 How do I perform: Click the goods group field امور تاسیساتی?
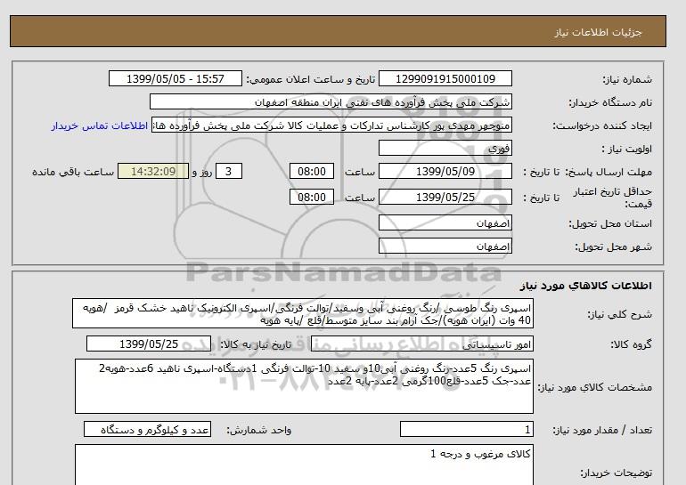click(x=422, y=344)
